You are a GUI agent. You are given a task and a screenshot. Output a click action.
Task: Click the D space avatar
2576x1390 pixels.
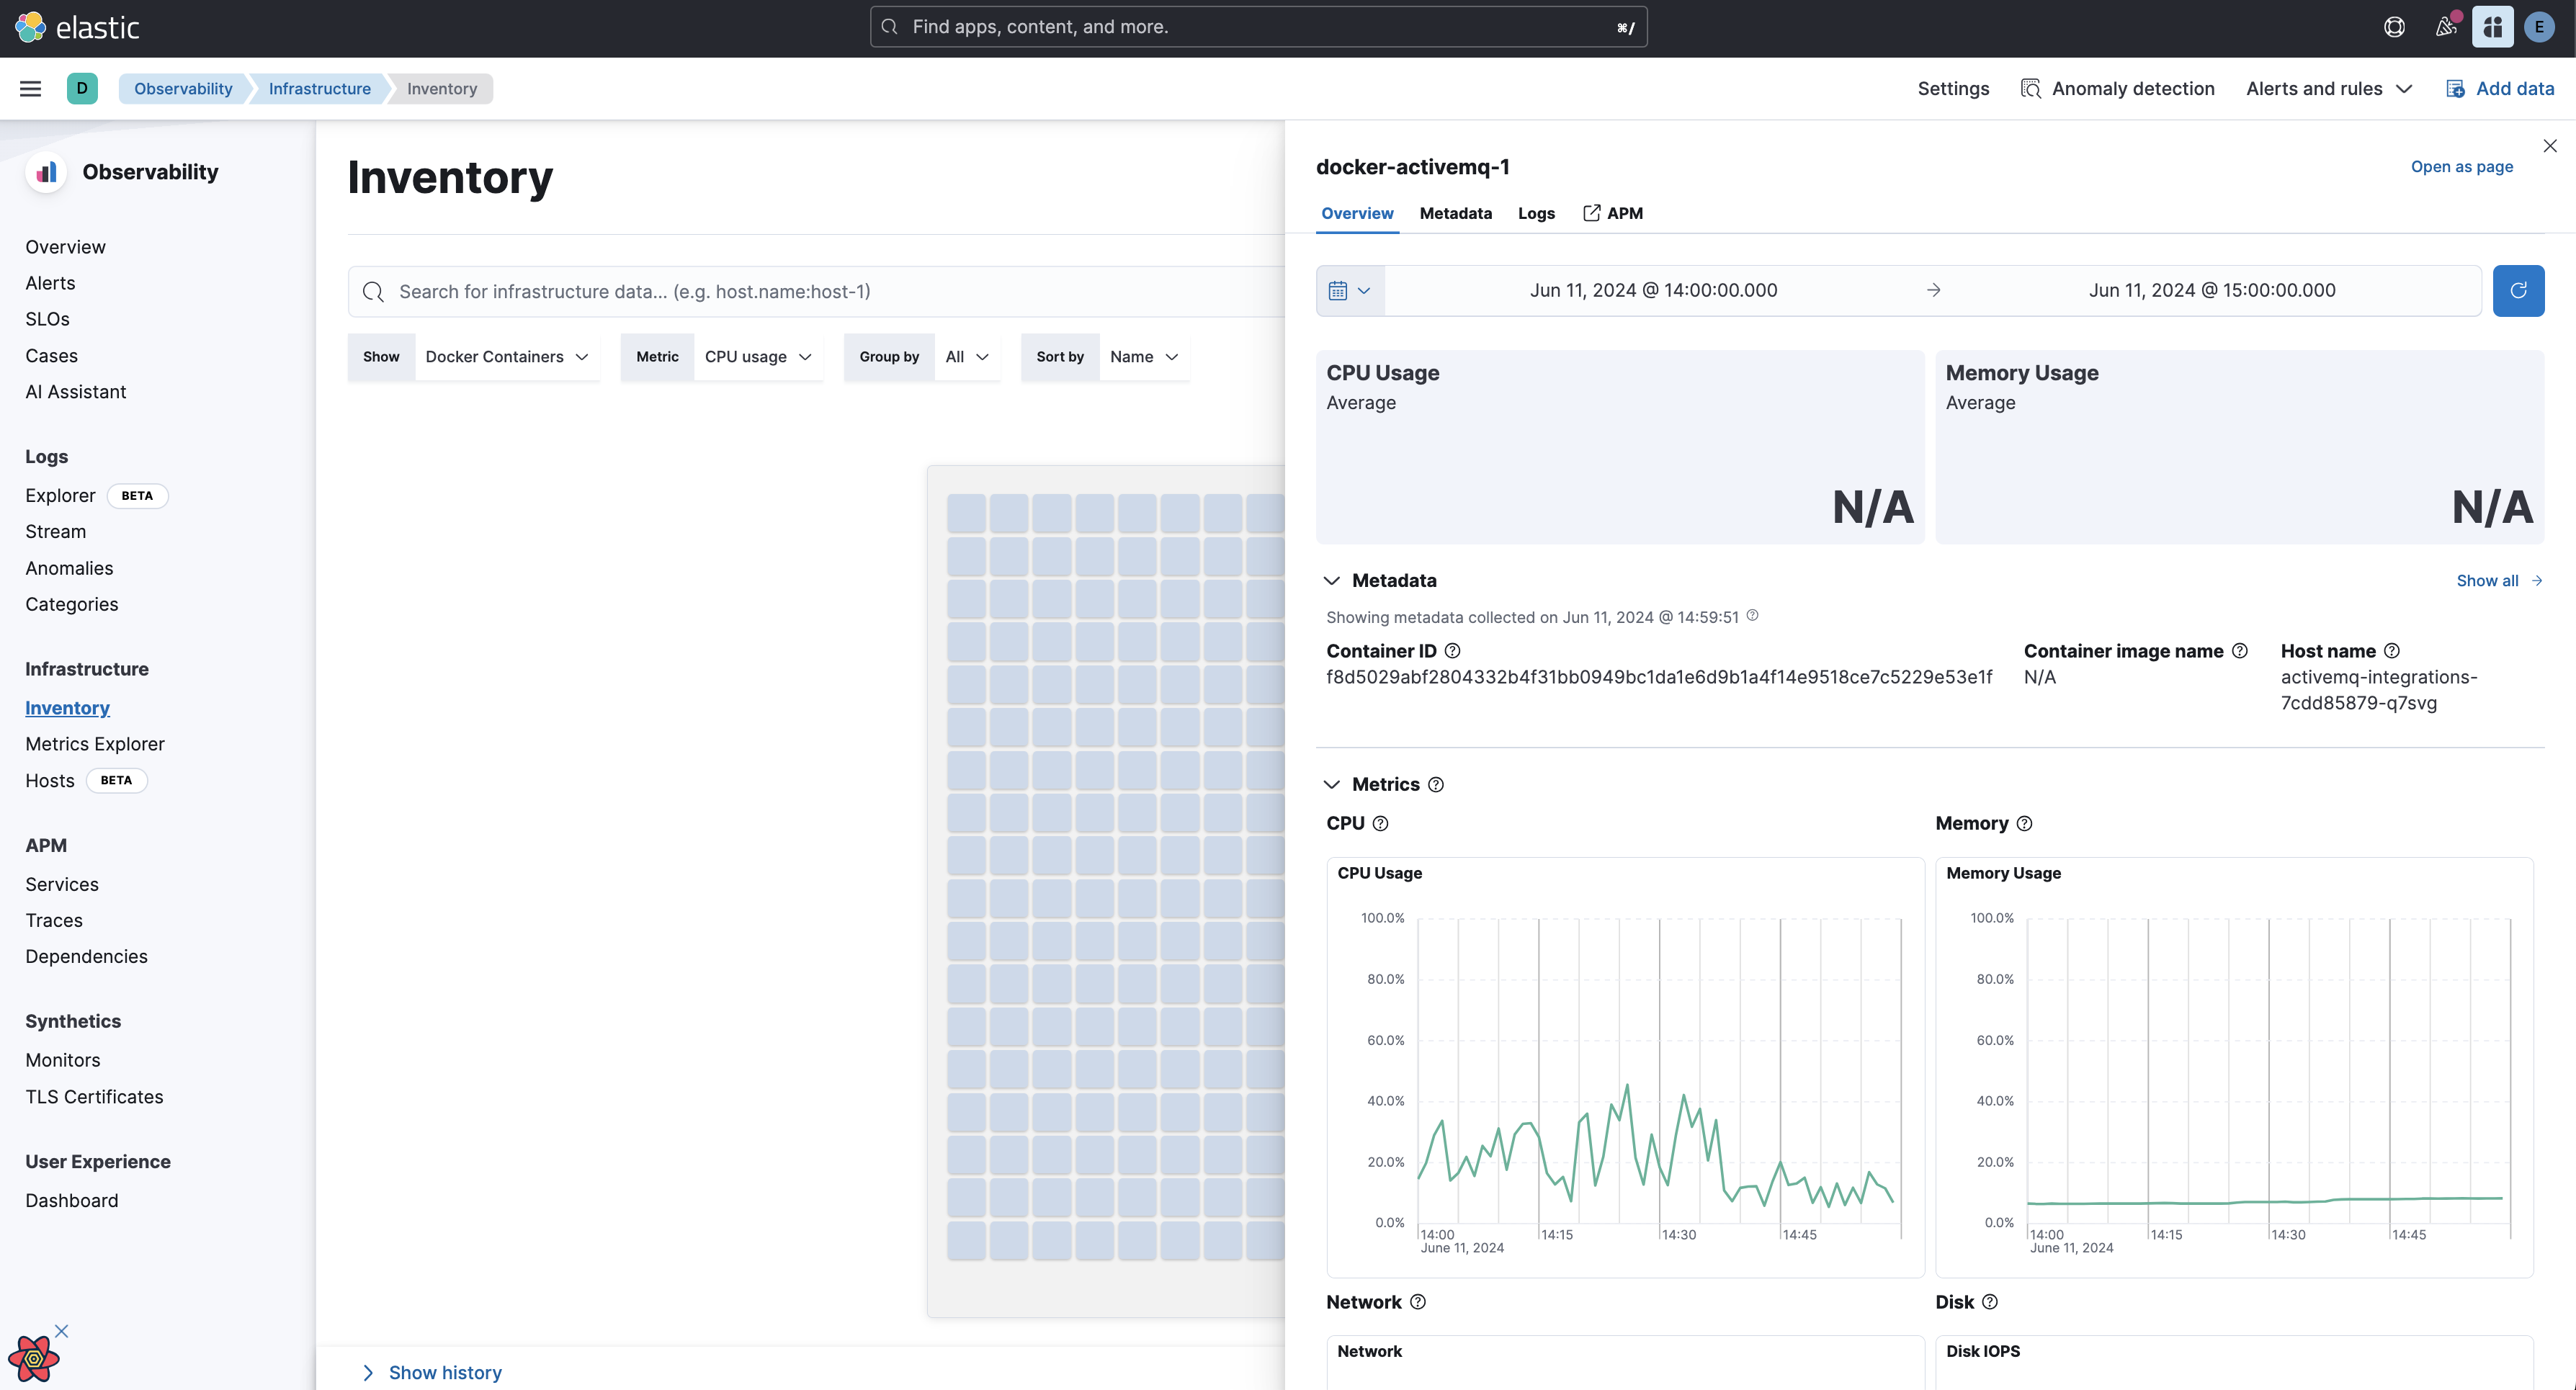point(82,88)
